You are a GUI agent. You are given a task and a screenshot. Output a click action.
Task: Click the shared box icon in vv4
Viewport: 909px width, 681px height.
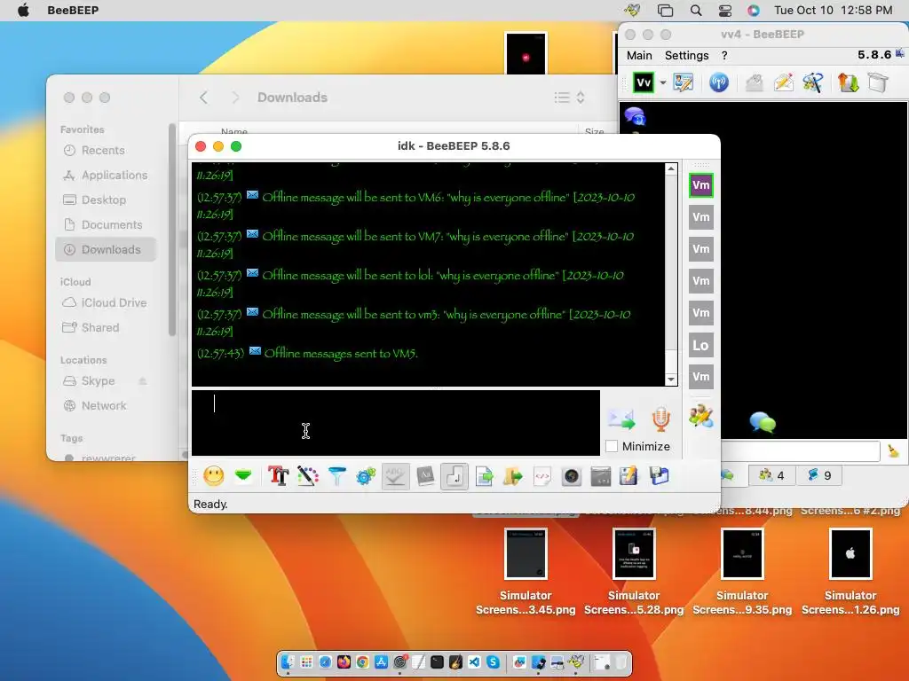point(878,82)
